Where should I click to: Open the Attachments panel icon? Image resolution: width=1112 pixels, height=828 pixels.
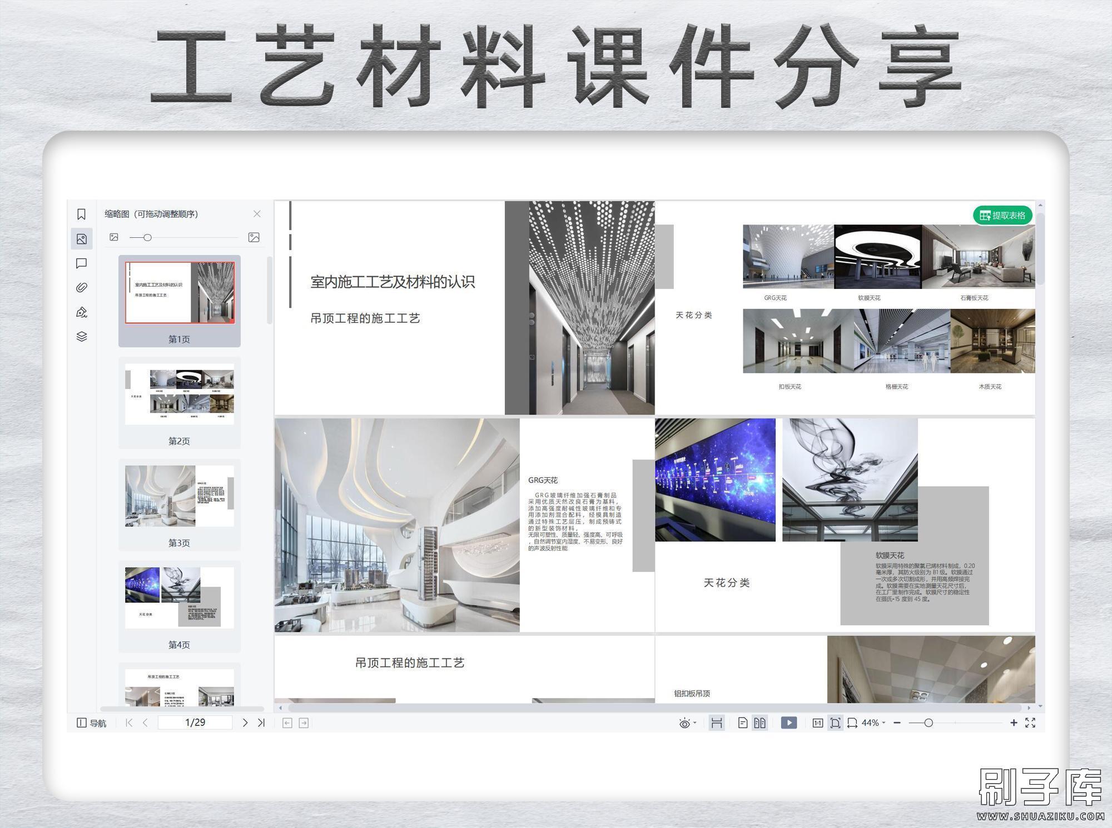pos(82,287)
